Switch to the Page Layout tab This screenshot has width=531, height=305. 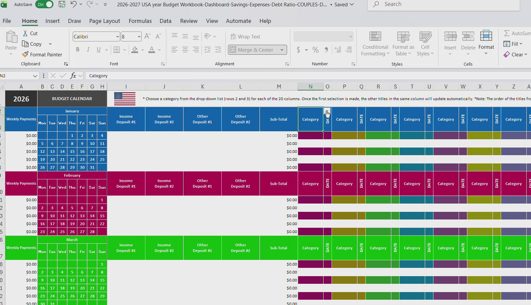pos(104,21)
